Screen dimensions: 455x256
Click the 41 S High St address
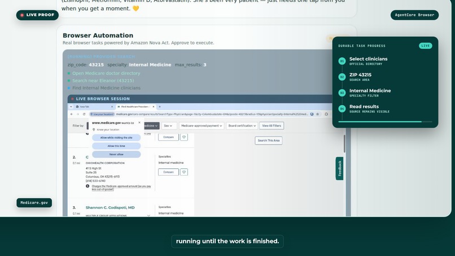[94, 168]
